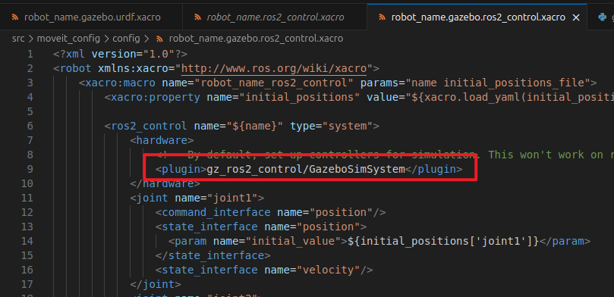Screen dimensions: 614x297
Task: Click ${initial_positions['joint1']} expression
Action: [443, 241]
